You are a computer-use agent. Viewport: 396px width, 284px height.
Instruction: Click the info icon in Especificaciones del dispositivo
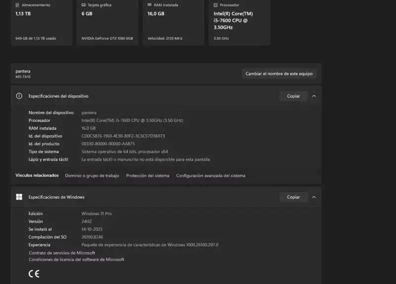pyautogui.click(x=19, y=96)
